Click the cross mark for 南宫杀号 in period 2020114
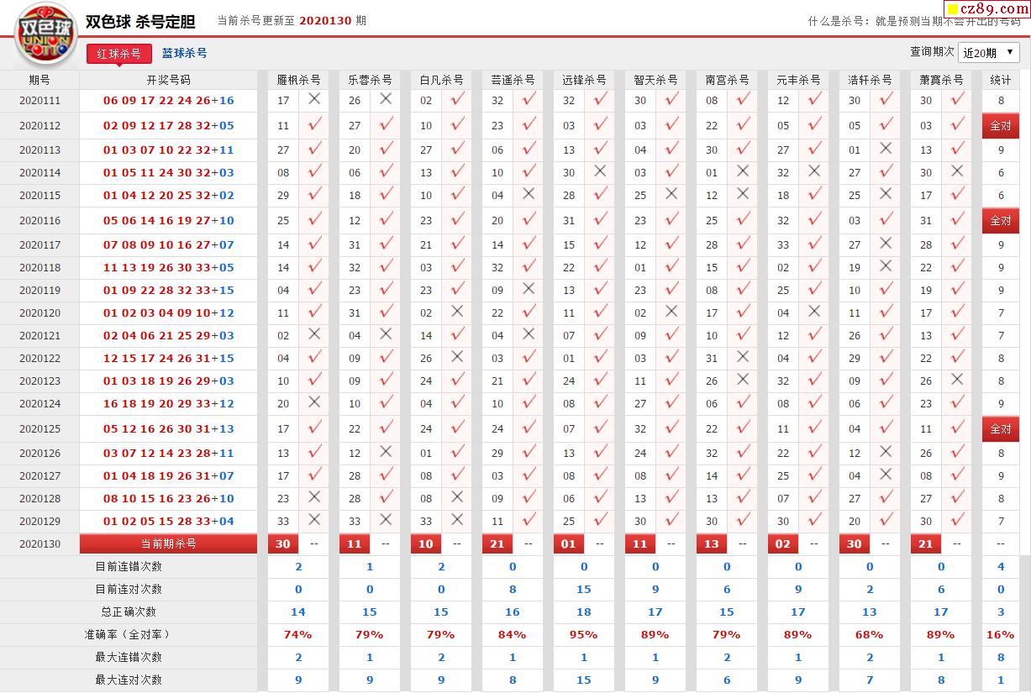Image resolution: width=1031 pixels, height=693 pixels. (743, 171)
